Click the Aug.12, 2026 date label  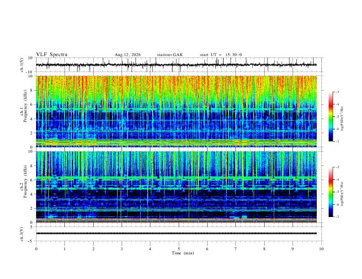[128, 55]
